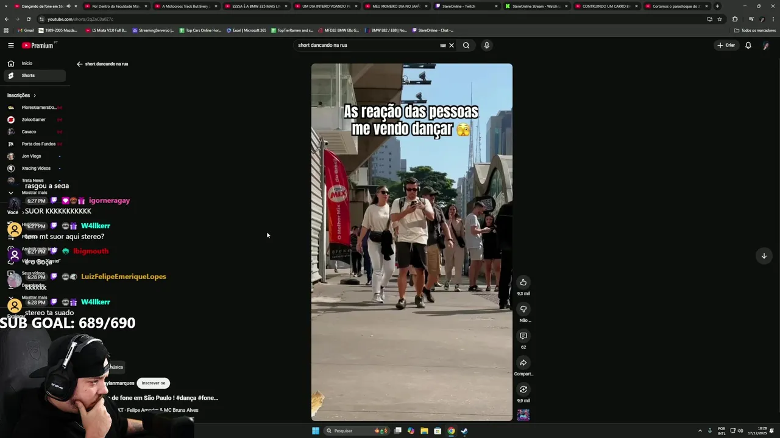
Task: Go back from short dancando na rua
Action: click(79, 64)
